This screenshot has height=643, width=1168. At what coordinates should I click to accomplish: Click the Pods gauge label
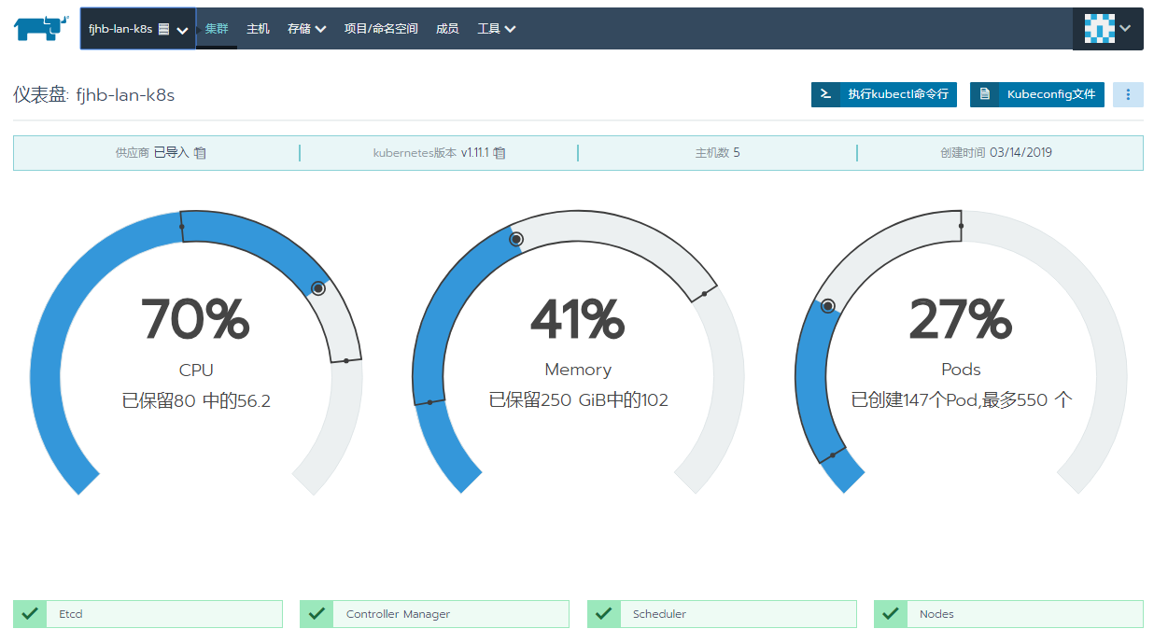pyautogui.click(x=962, y=370)
